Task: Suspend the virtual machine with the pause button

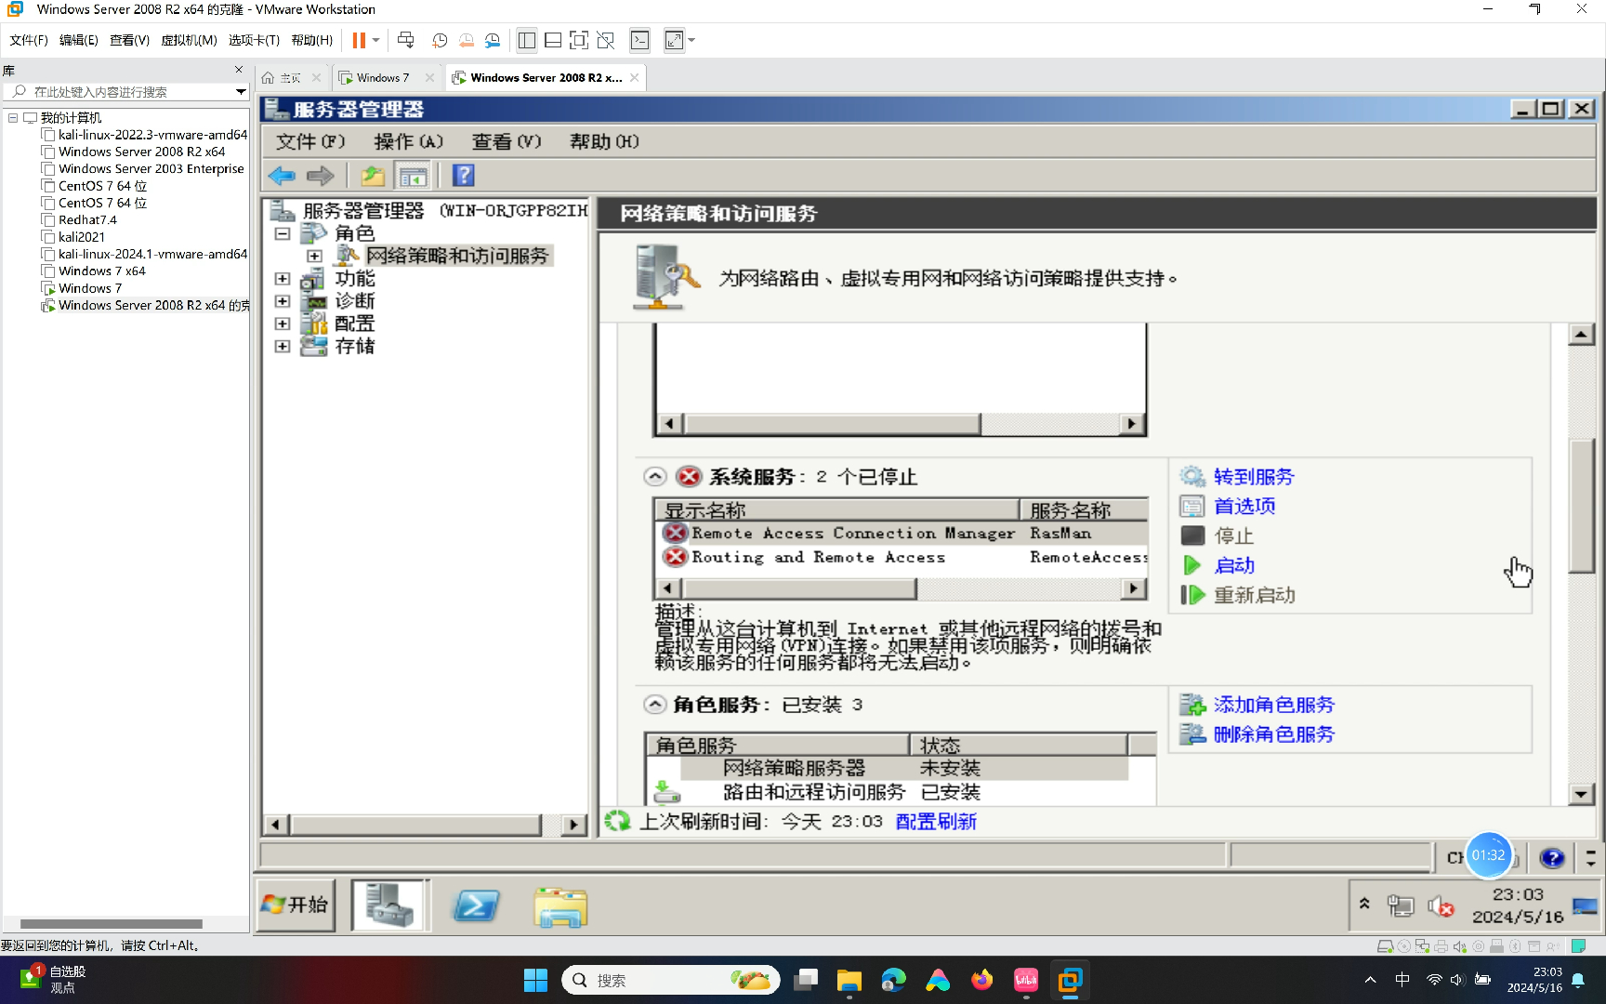Action: click(358, 40)
